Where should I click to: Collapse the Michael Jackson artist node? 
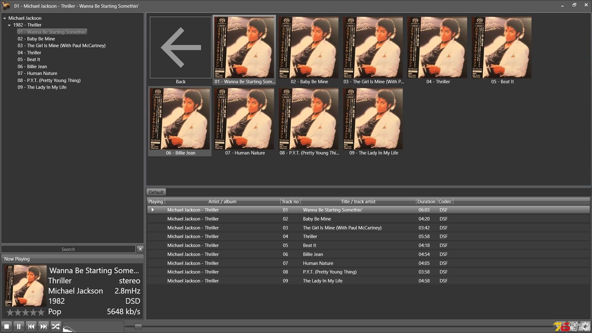pyautogui.click(x=5, y=18)
